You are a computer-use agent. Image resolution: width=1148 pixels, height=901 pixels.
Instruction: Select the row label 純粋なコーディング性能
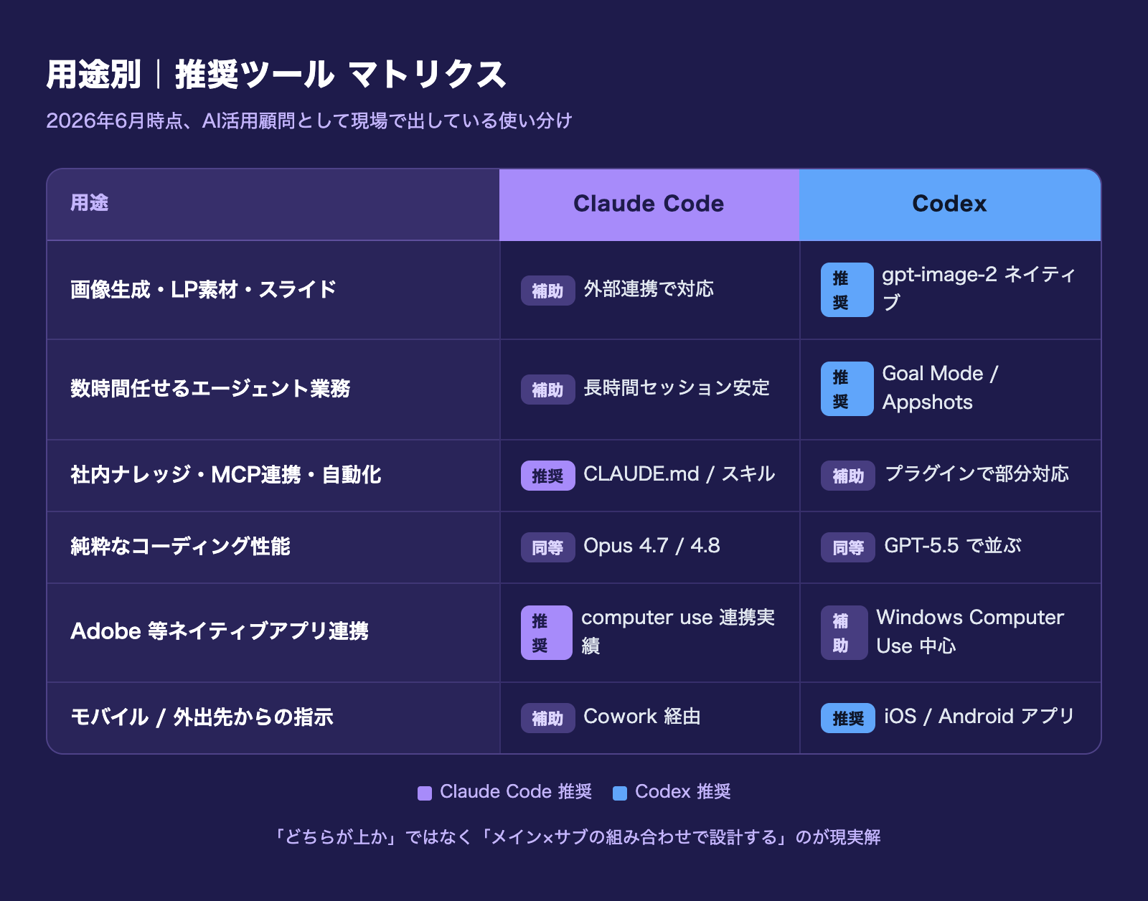click(180, 547)
